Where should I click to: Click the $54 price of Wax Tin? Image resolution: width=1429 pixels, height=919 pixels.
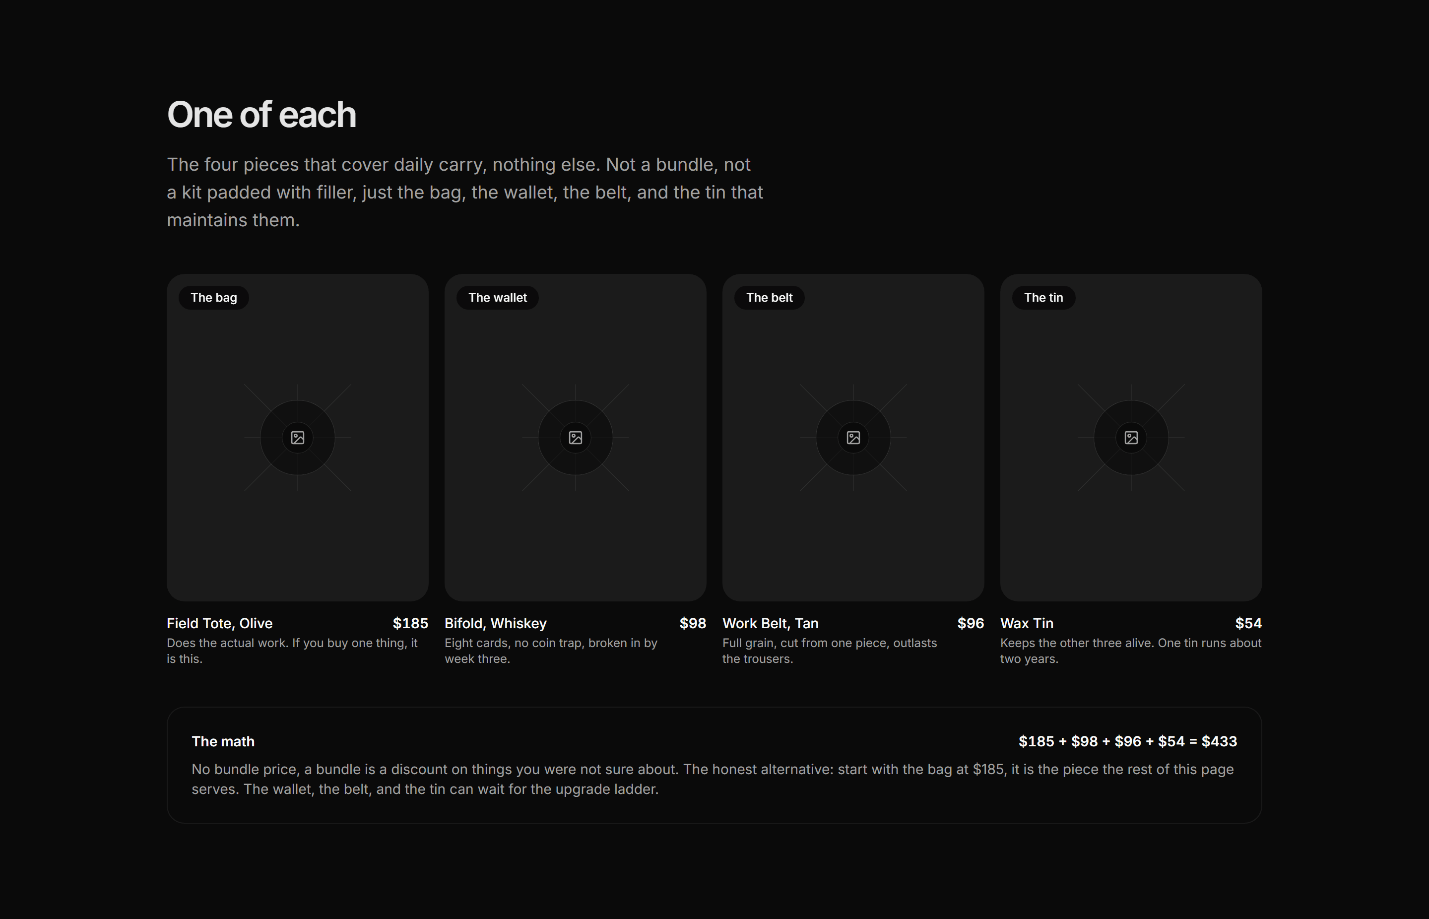click(x=1248, y=623)
